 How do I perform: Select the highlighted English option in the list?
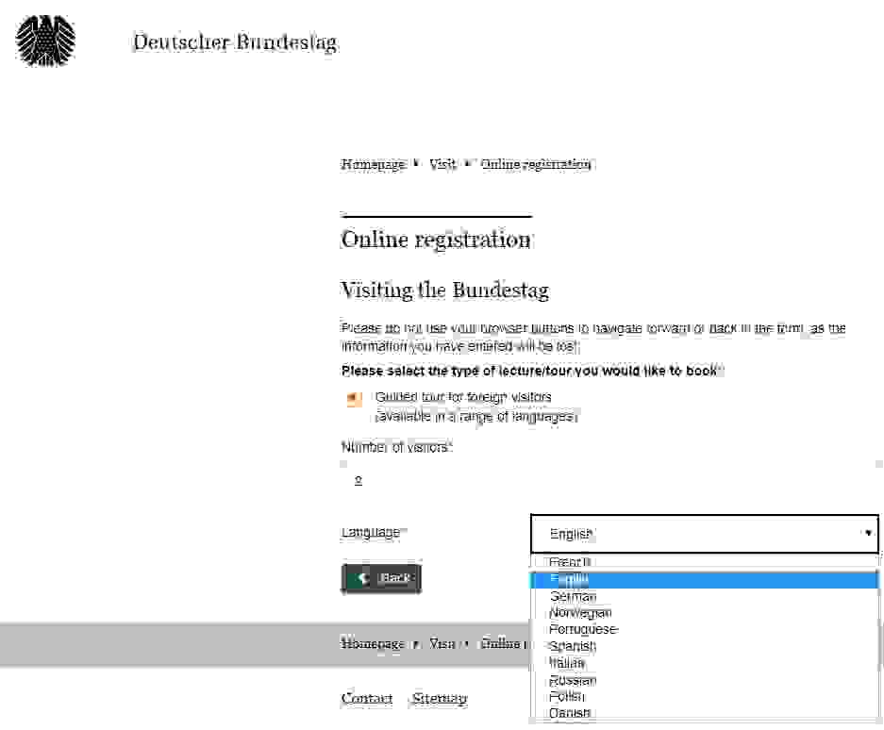coord(570,579)
